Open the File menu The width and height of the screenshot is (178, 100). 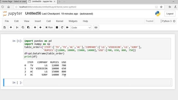click(7, 21)
